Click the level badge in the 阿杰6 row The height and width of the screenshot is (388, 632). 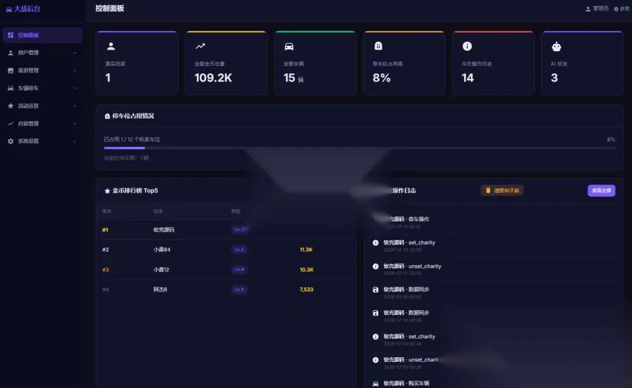tap(239, 289)
